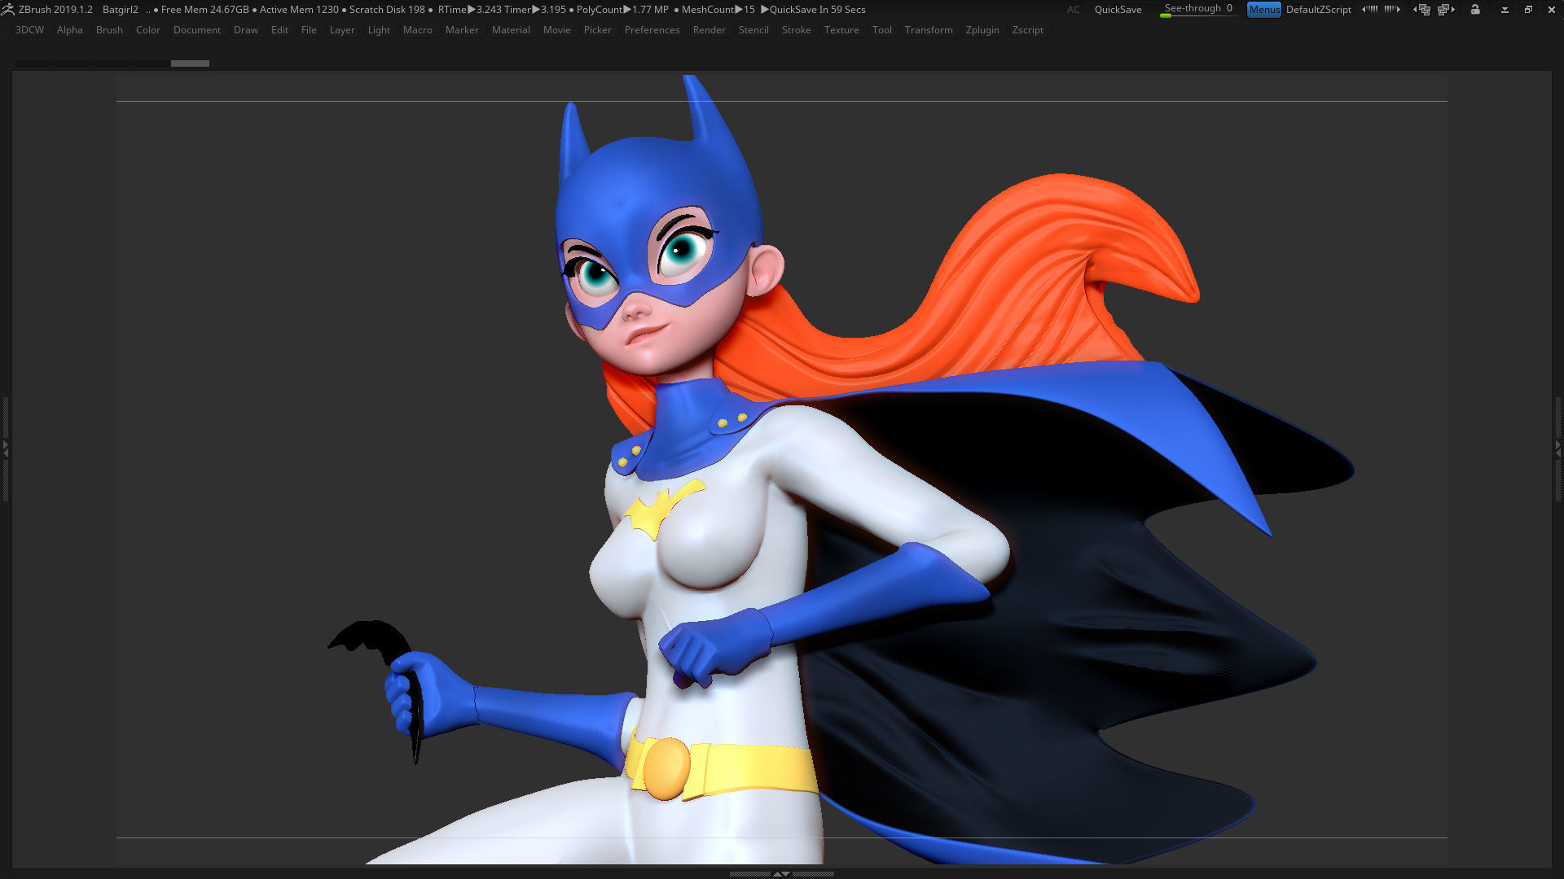Click the UI lock icon
The image size is (1564, 879).
point(1475,10)
